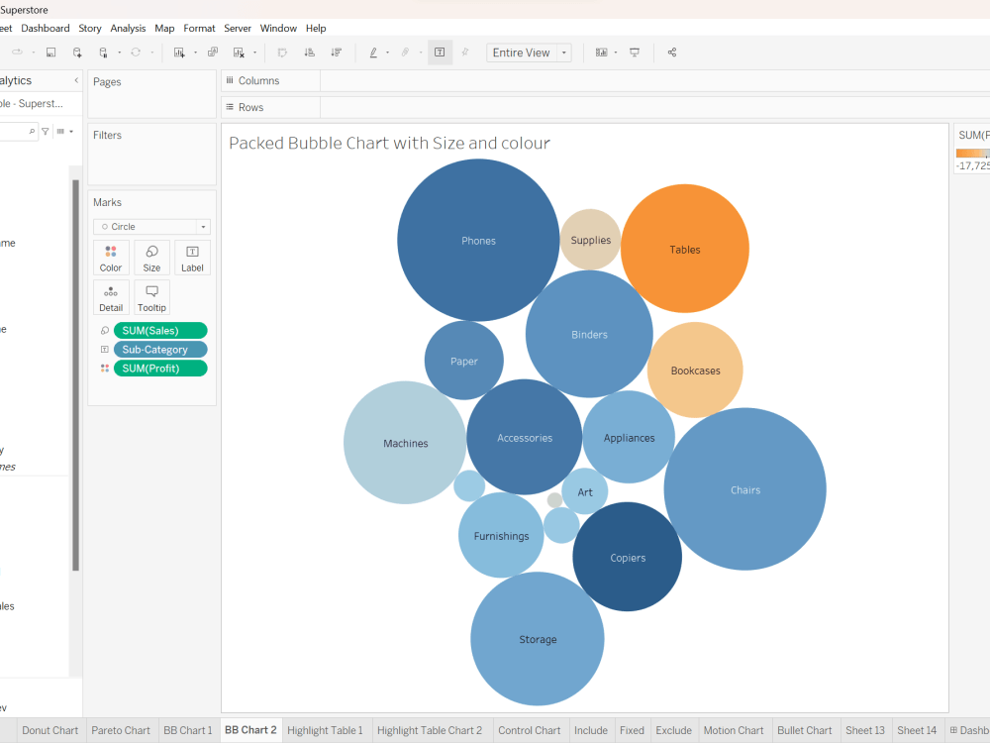Enter Presentation Mode from the toolbar
The width and height of the screenshot is (990, 743).
click(x=634, y=52)
